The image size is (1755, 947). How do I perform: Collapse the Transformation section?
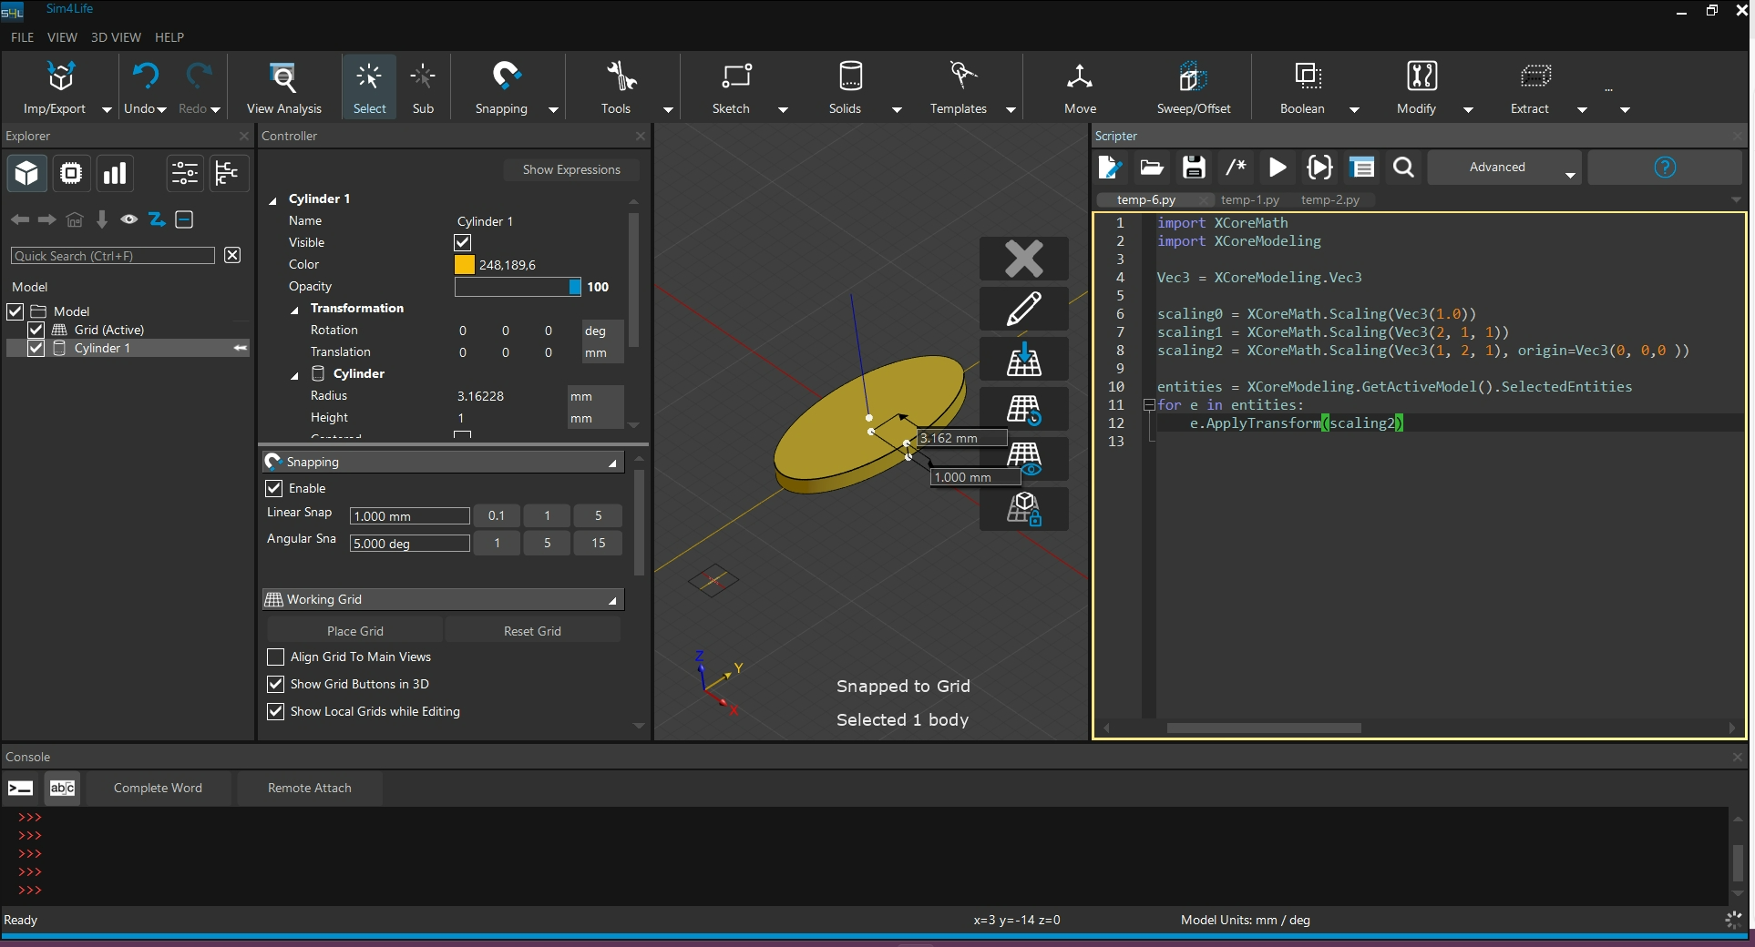[x=295, y=310]
